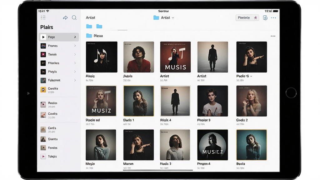Open the top bar more options ellipsis
This screenshot has height=180, width=320.
[x=273, y=18]
